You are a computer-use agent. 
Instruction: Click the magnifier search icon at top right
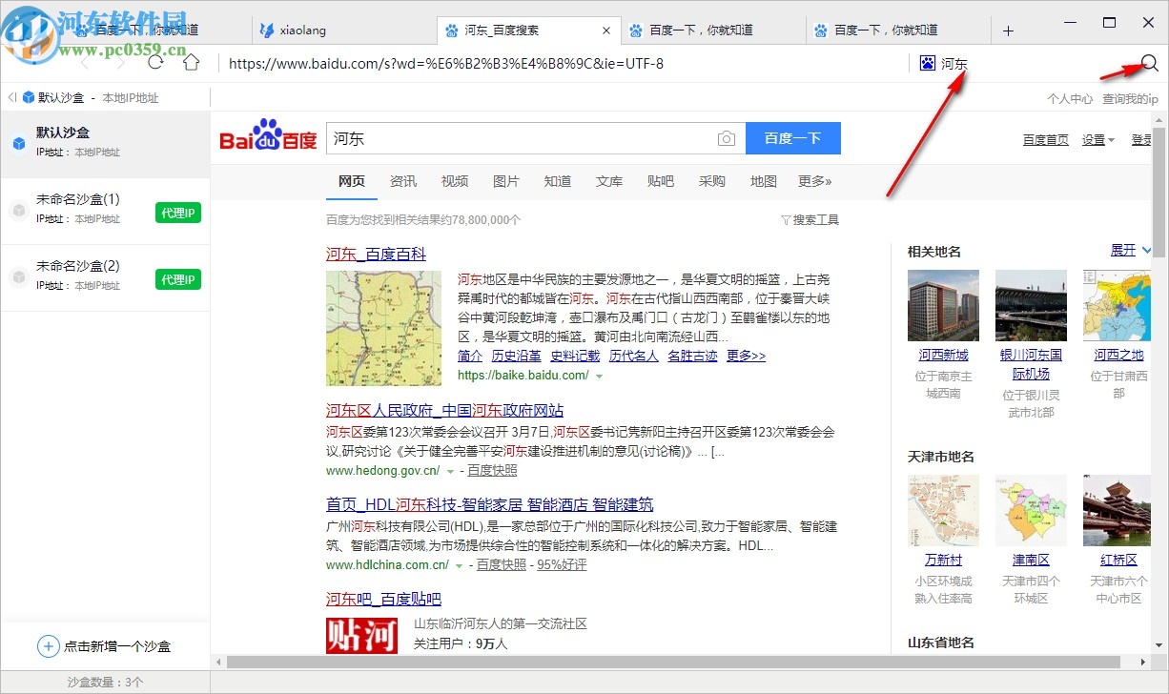coord(1148,62)
